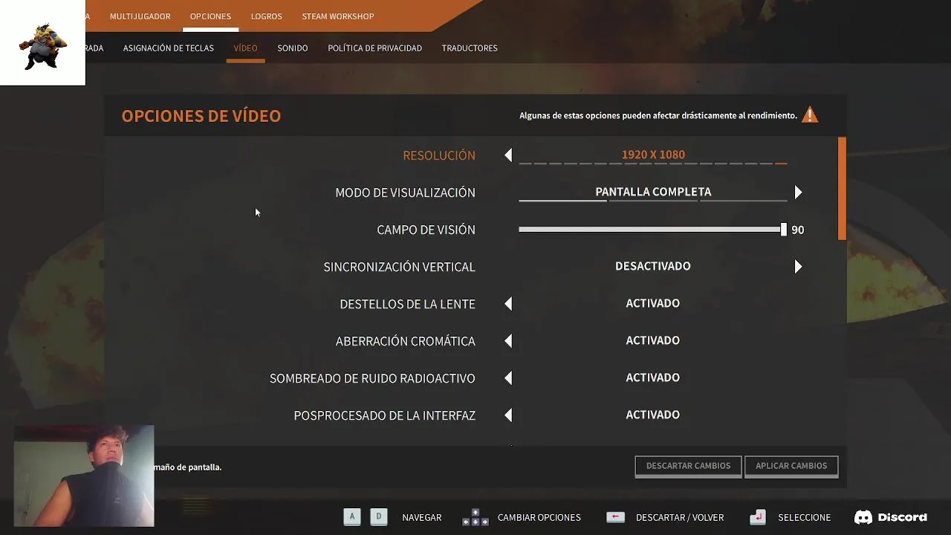The width and height of the screenshot is (951, 535).
Task: Click the 1920 X 1080 resolution value
Action: [x=653, y=155]
